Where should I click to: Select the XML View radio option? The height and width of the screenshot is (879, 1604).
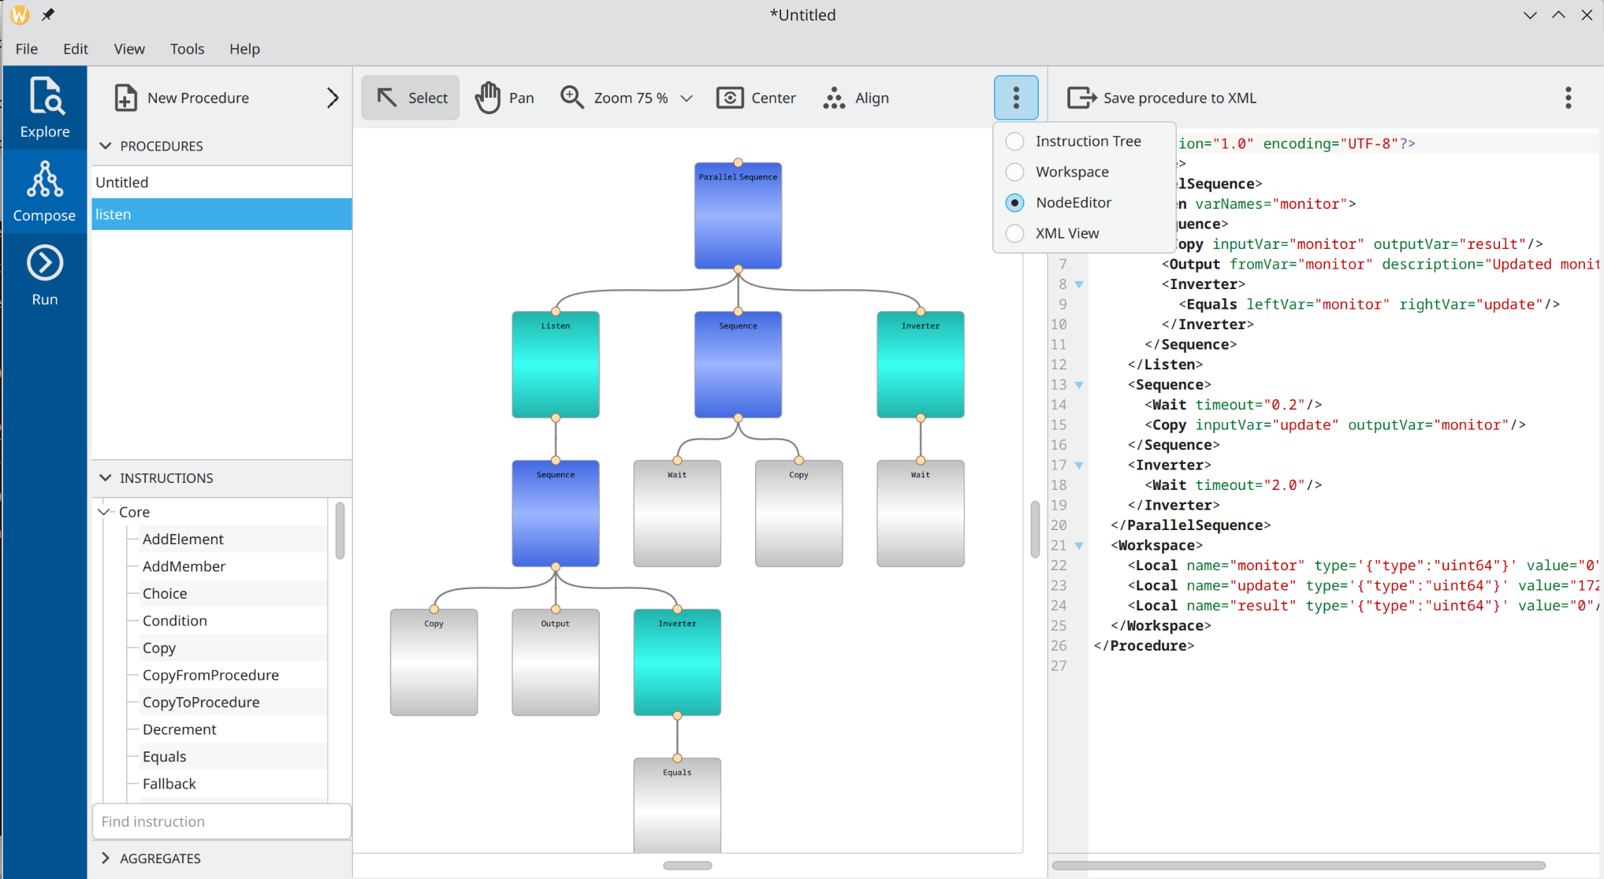click(x=1015, y=233)
